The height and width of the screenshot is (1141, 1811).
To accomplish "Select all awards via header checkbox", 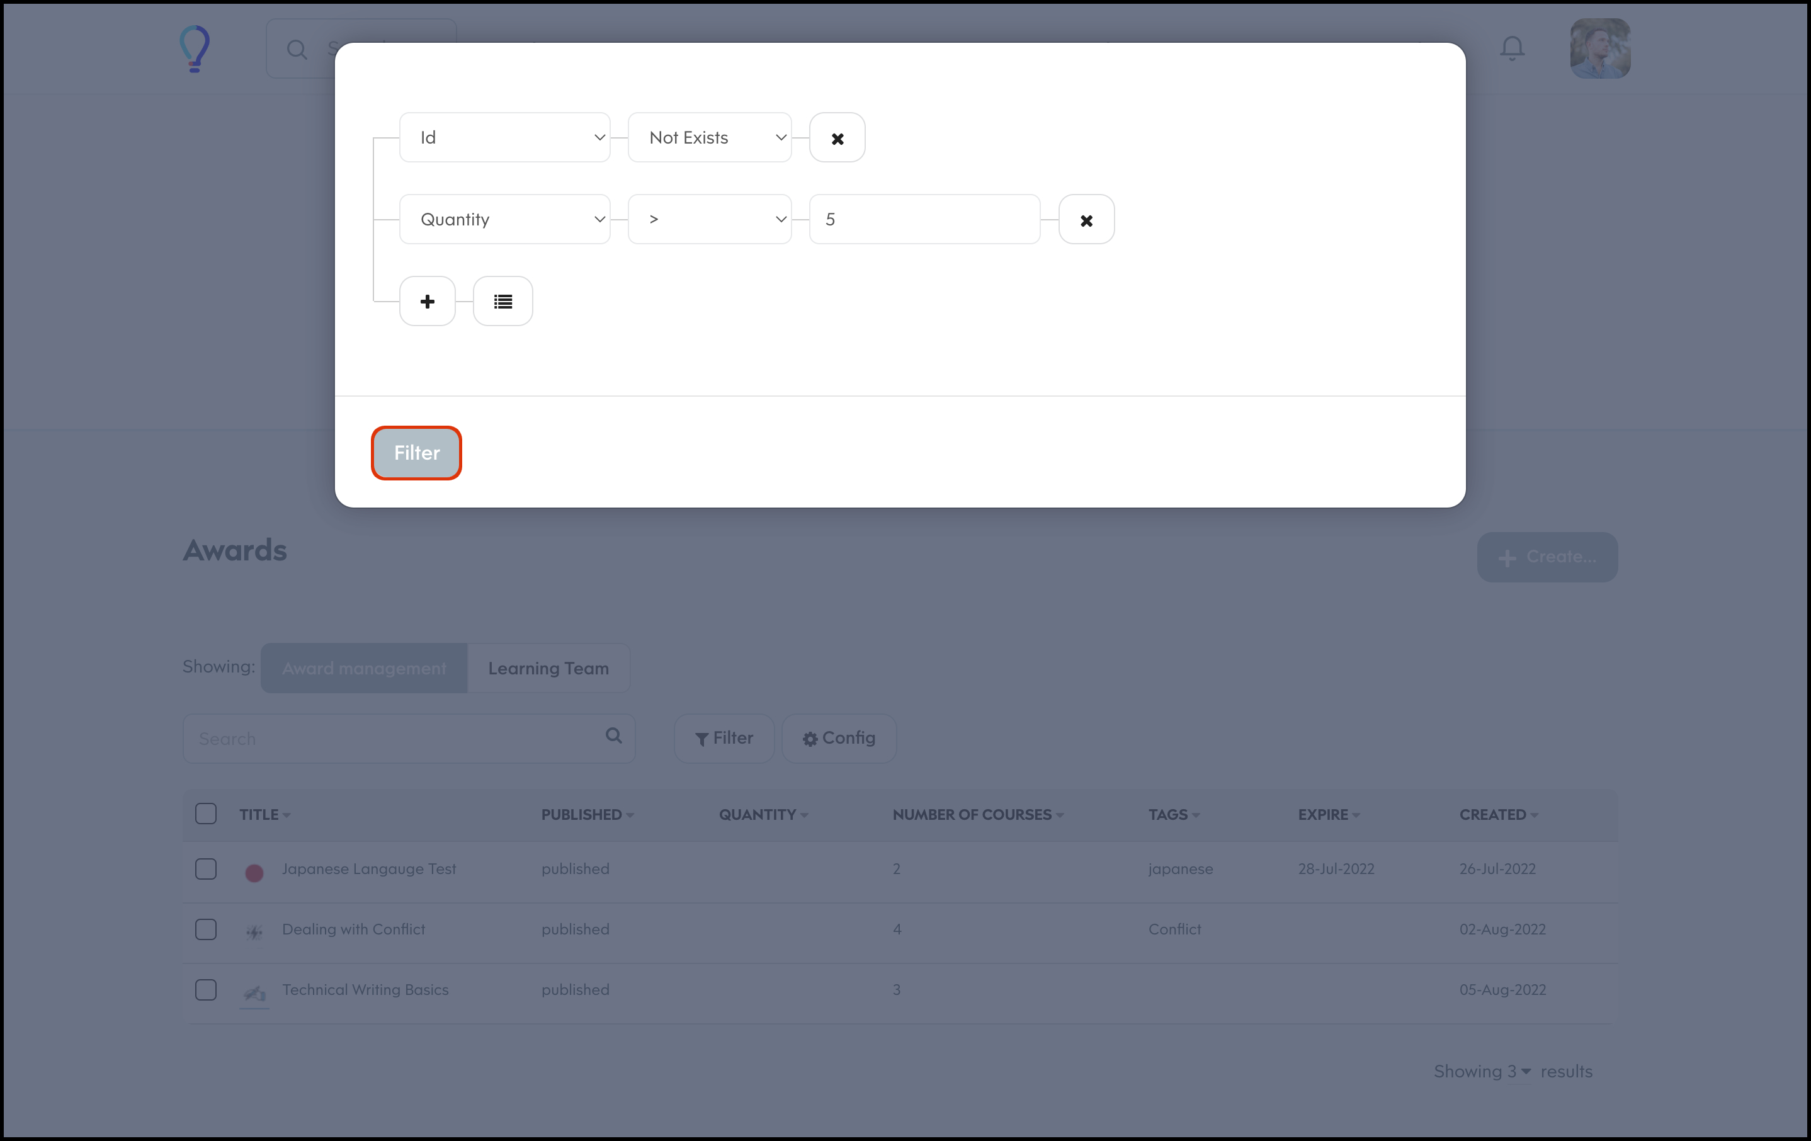I will (x=205, y=814).
